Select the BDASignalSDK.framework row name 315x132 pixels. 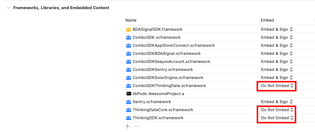point(158,30)
